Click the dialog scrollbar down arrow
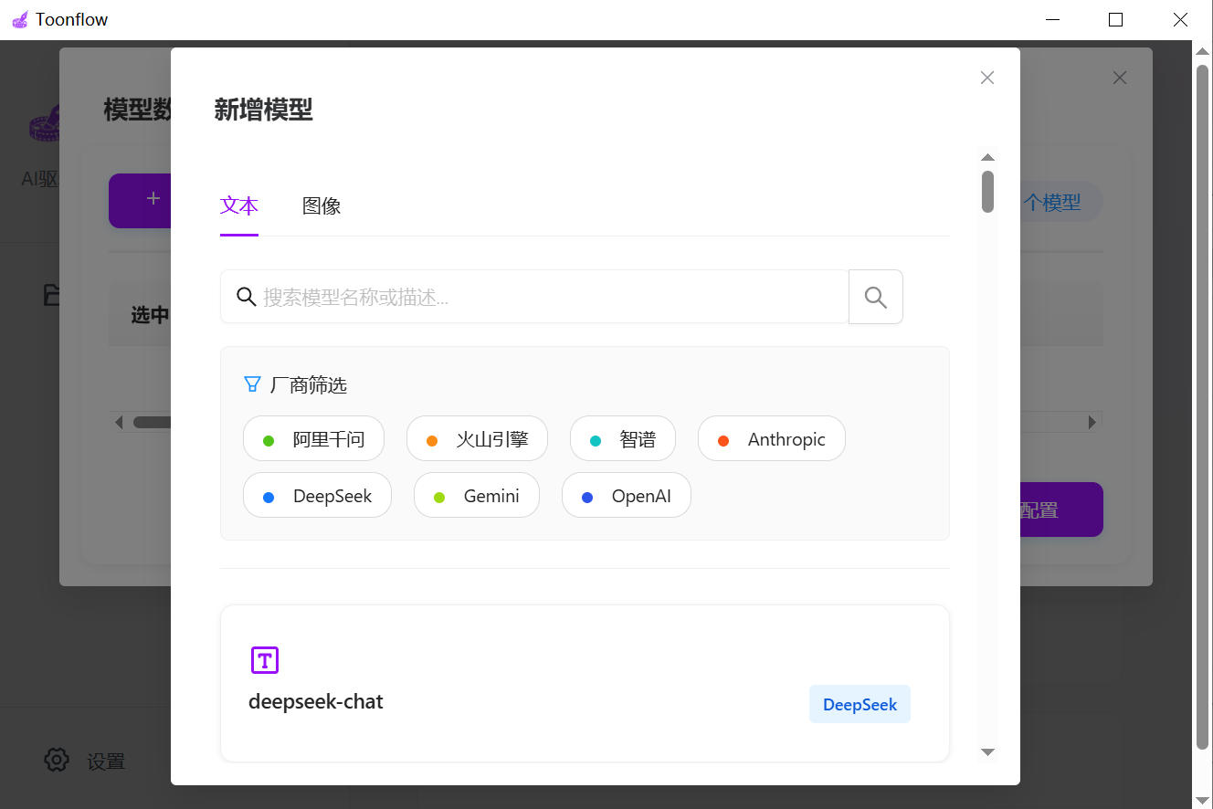The height and width of the screenshot is (809, 1213). 987,751
